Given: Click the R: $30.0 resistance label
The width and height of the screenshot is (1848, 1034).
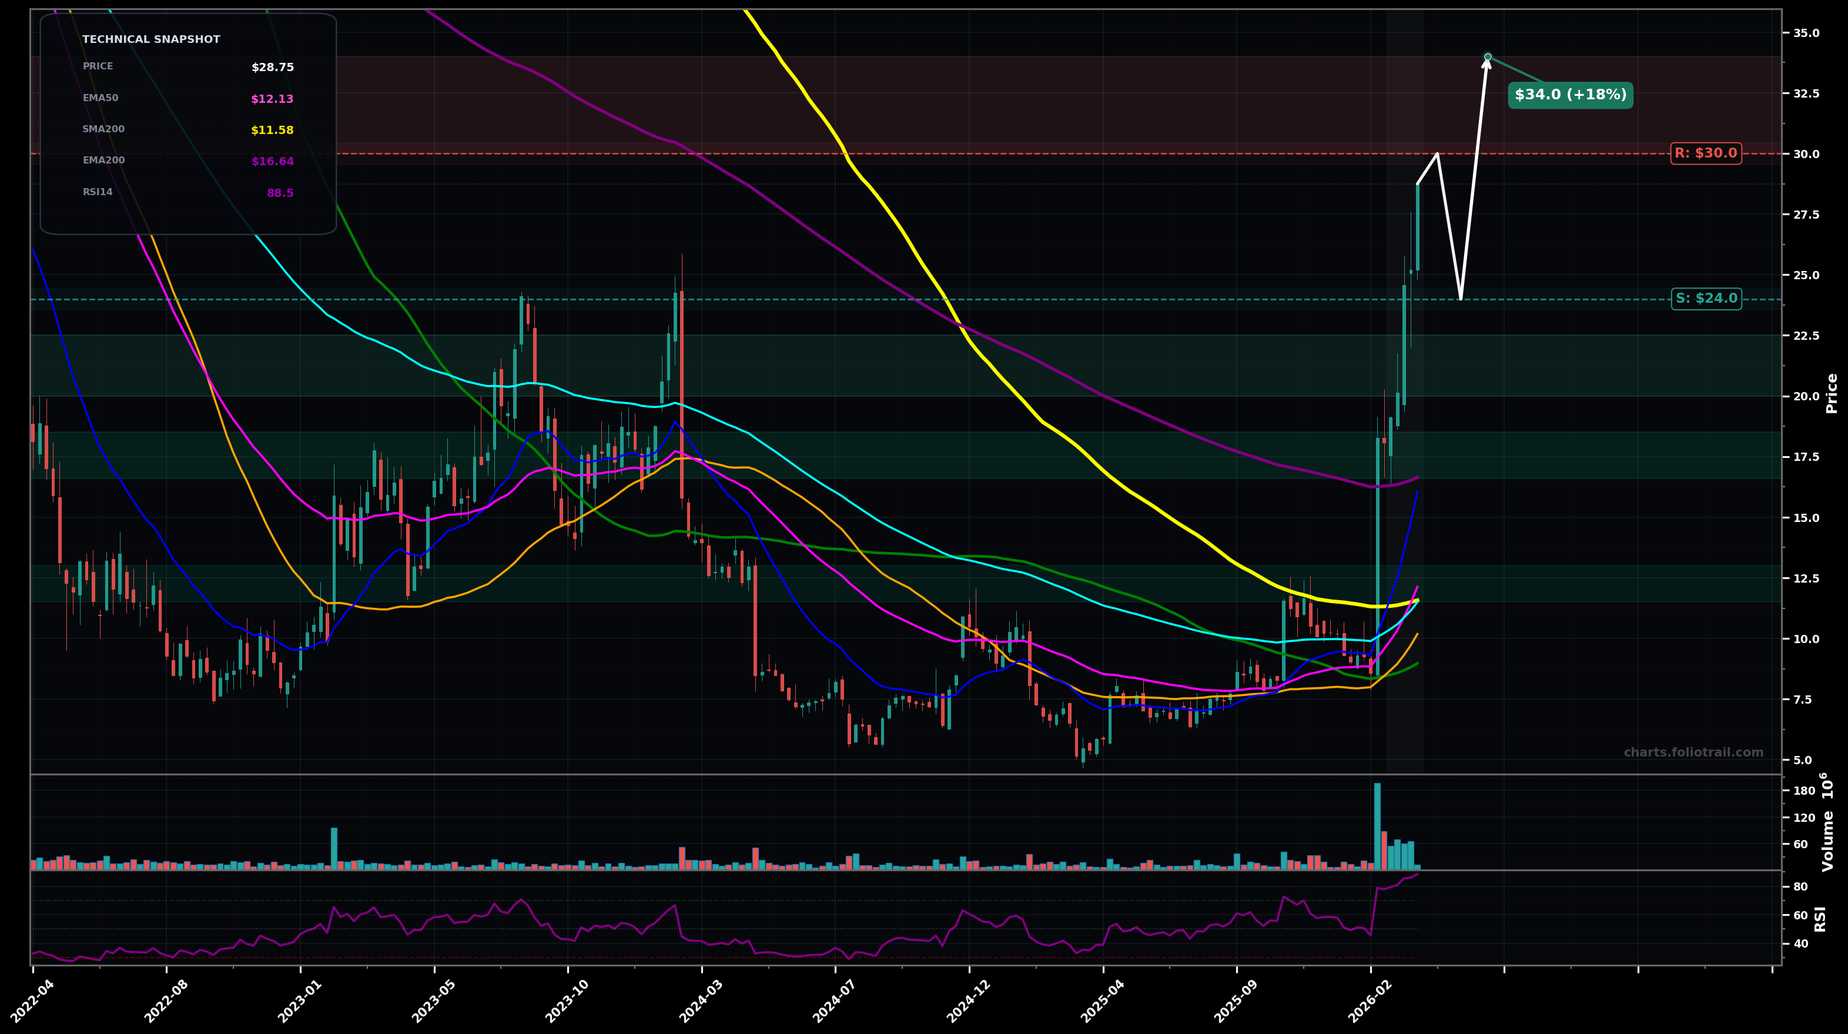Looking at the screenshot, I should pyautogui.click(x=1706, y=153).
